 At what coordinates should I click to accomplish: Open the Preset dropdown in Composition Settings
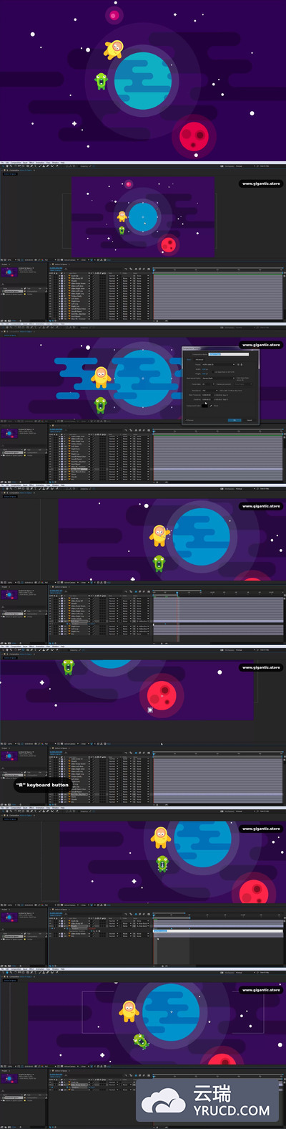click(218, 364)
